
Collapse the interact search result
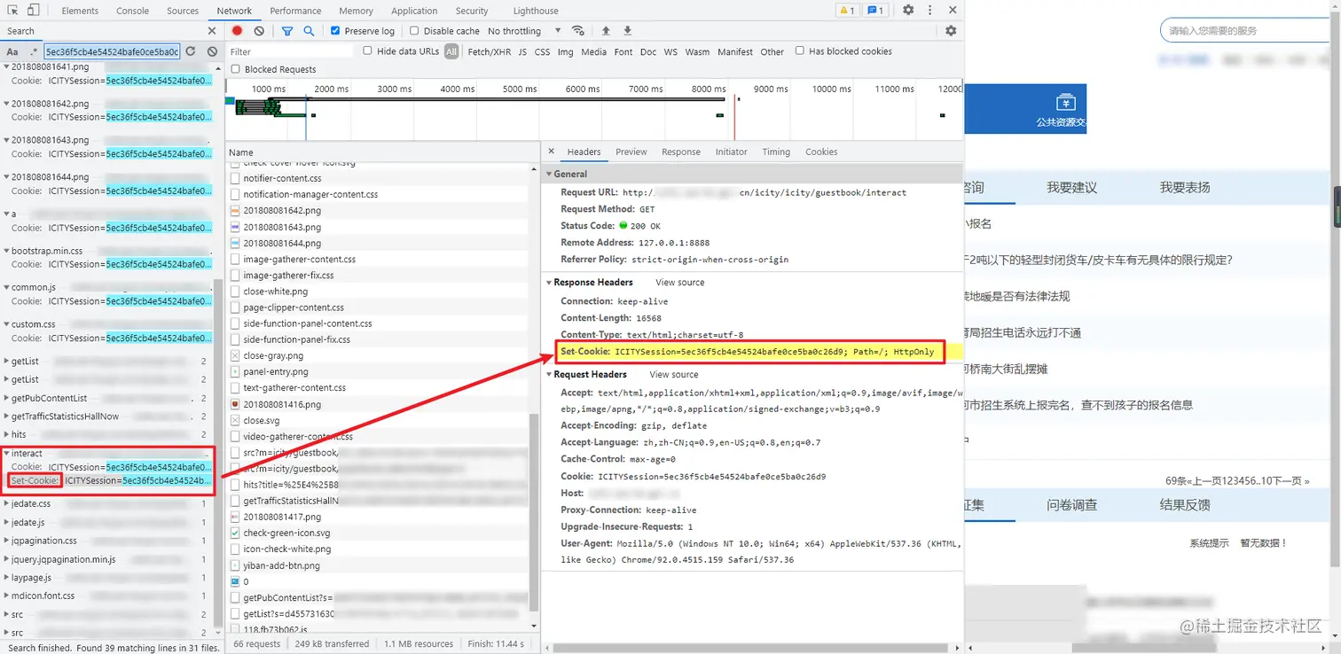pos(7,453)
